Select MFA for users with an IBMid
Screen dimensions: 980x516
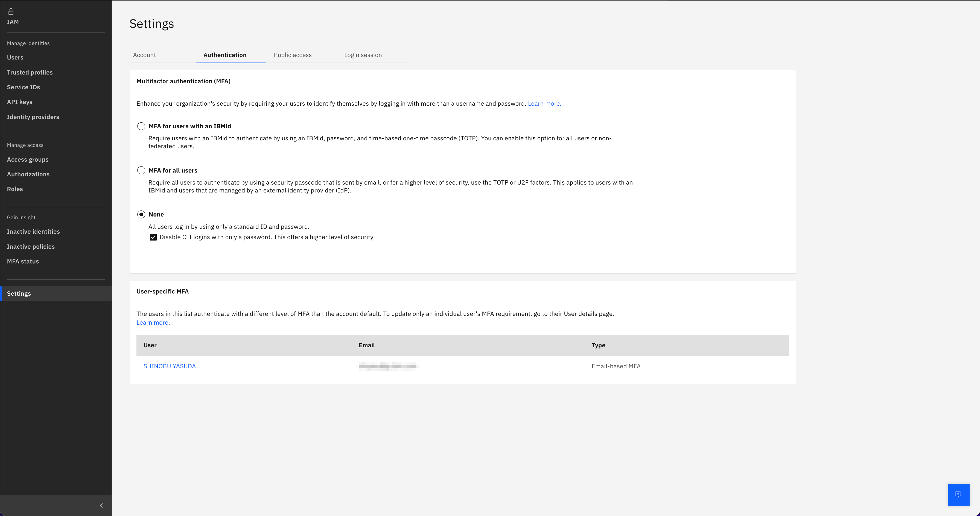click(141, 126)
